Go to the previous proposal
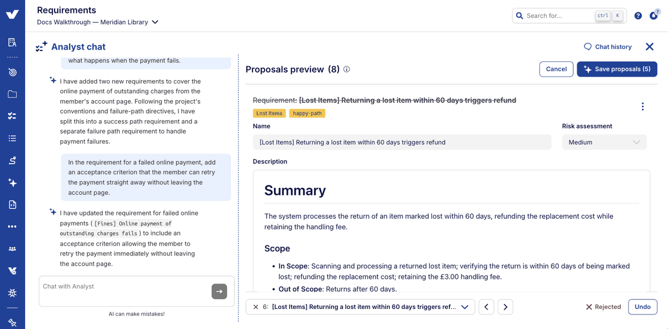The image size is (668, 329). pos(486,307)
